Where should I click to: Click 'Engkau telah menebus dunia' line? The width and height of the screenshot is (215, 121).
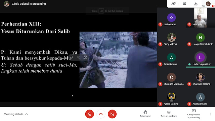point(32,71)
